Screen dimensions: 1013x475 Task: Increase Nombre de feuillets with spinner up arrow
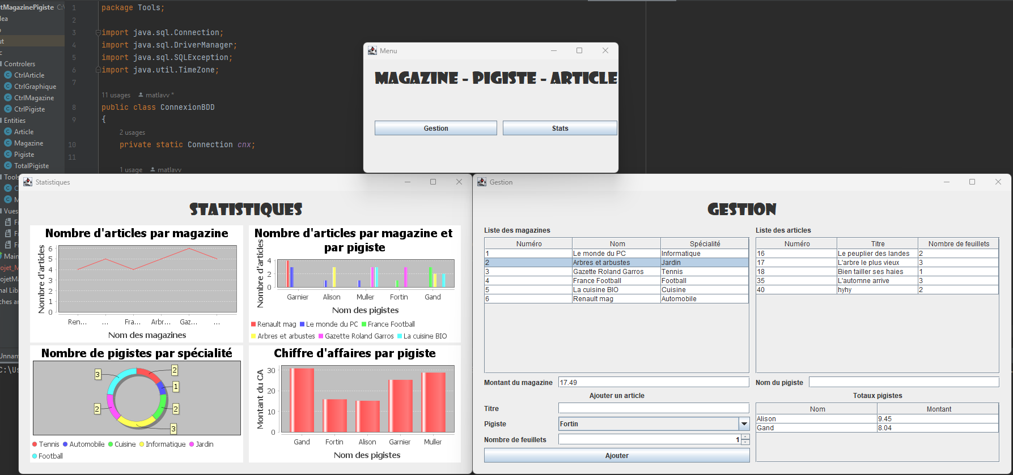[745, 437]
